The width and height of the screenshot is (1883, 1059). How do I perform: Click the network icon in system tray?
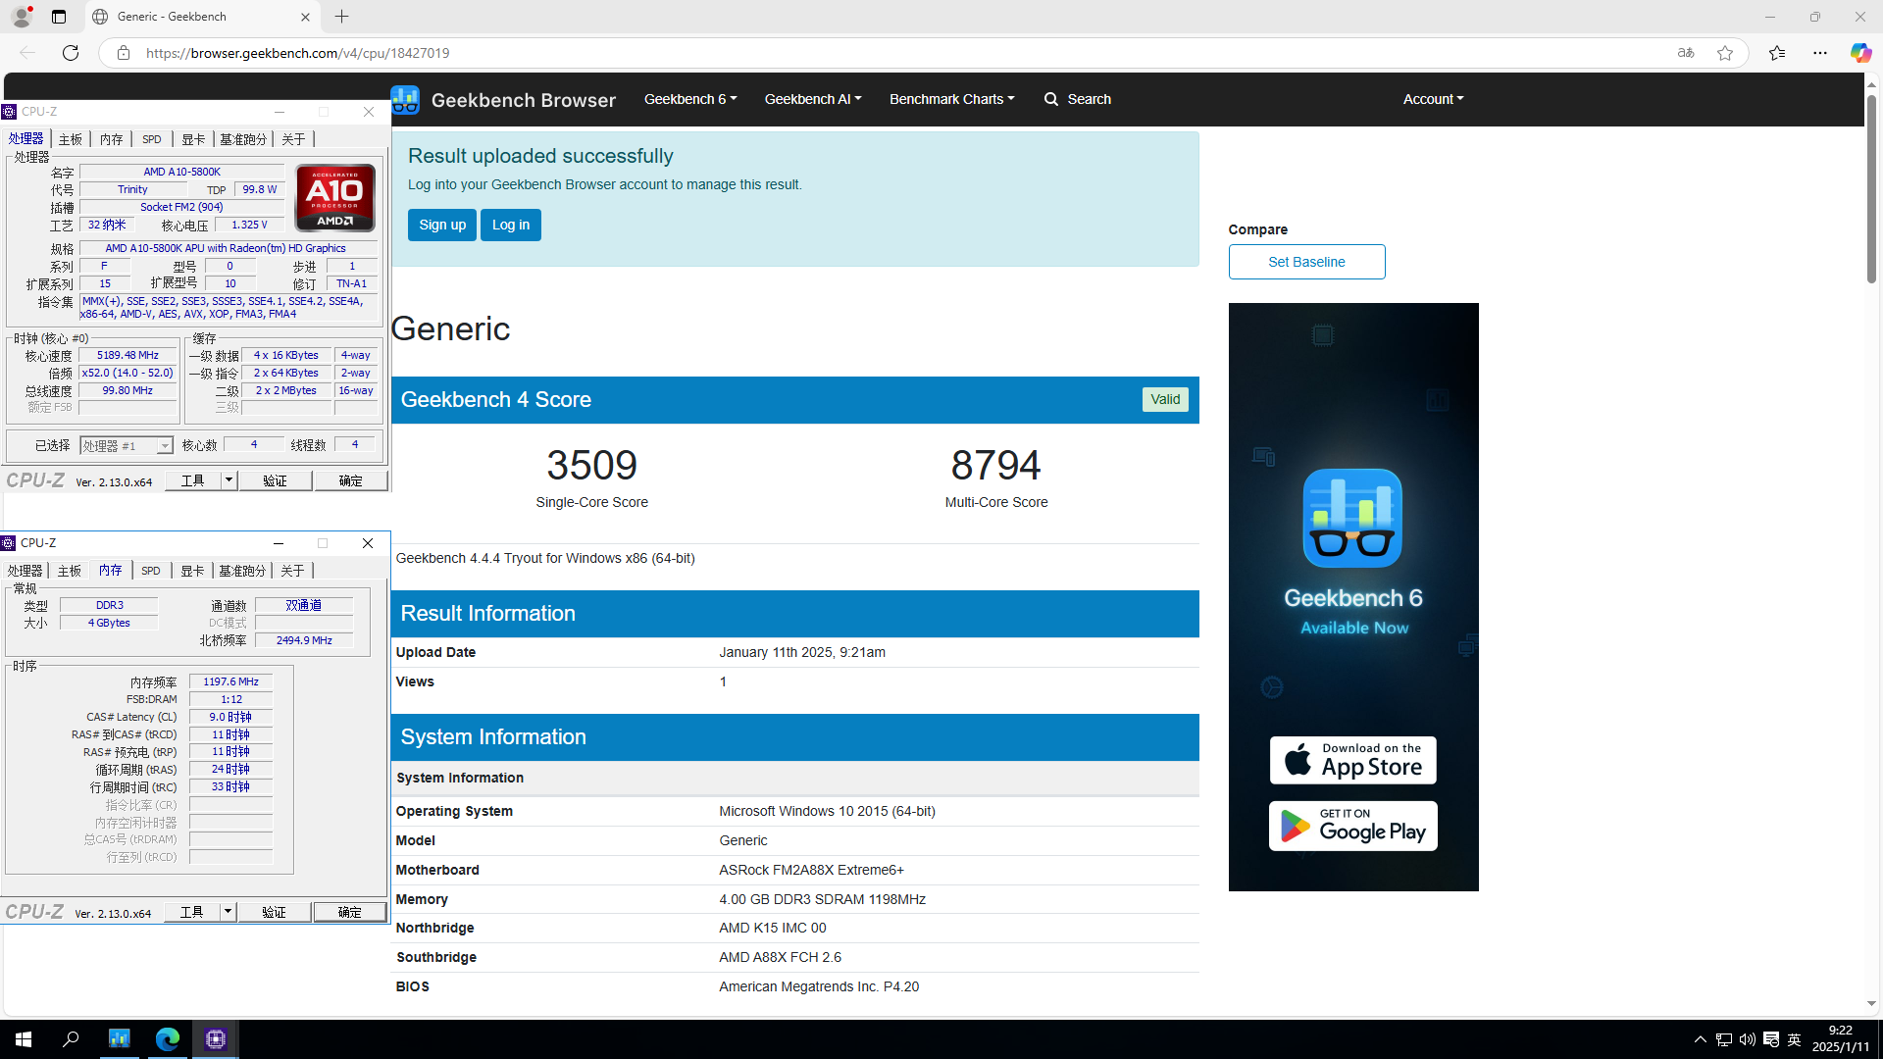pos(1723,1039)
